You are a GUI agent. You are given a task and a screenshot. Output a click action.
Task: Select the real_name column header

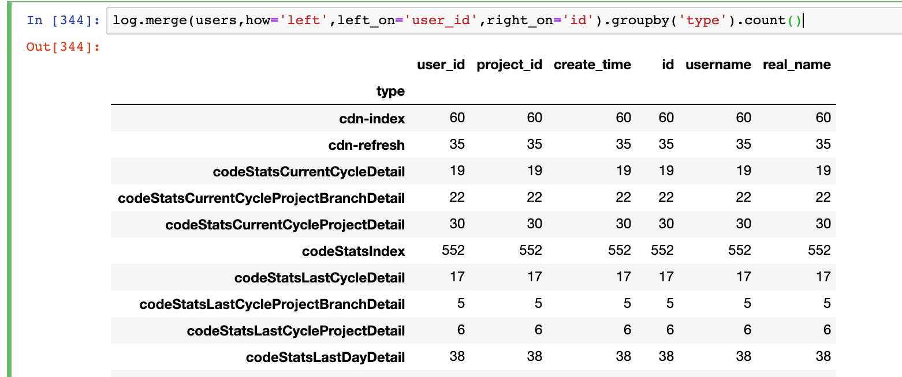(796, 65)
